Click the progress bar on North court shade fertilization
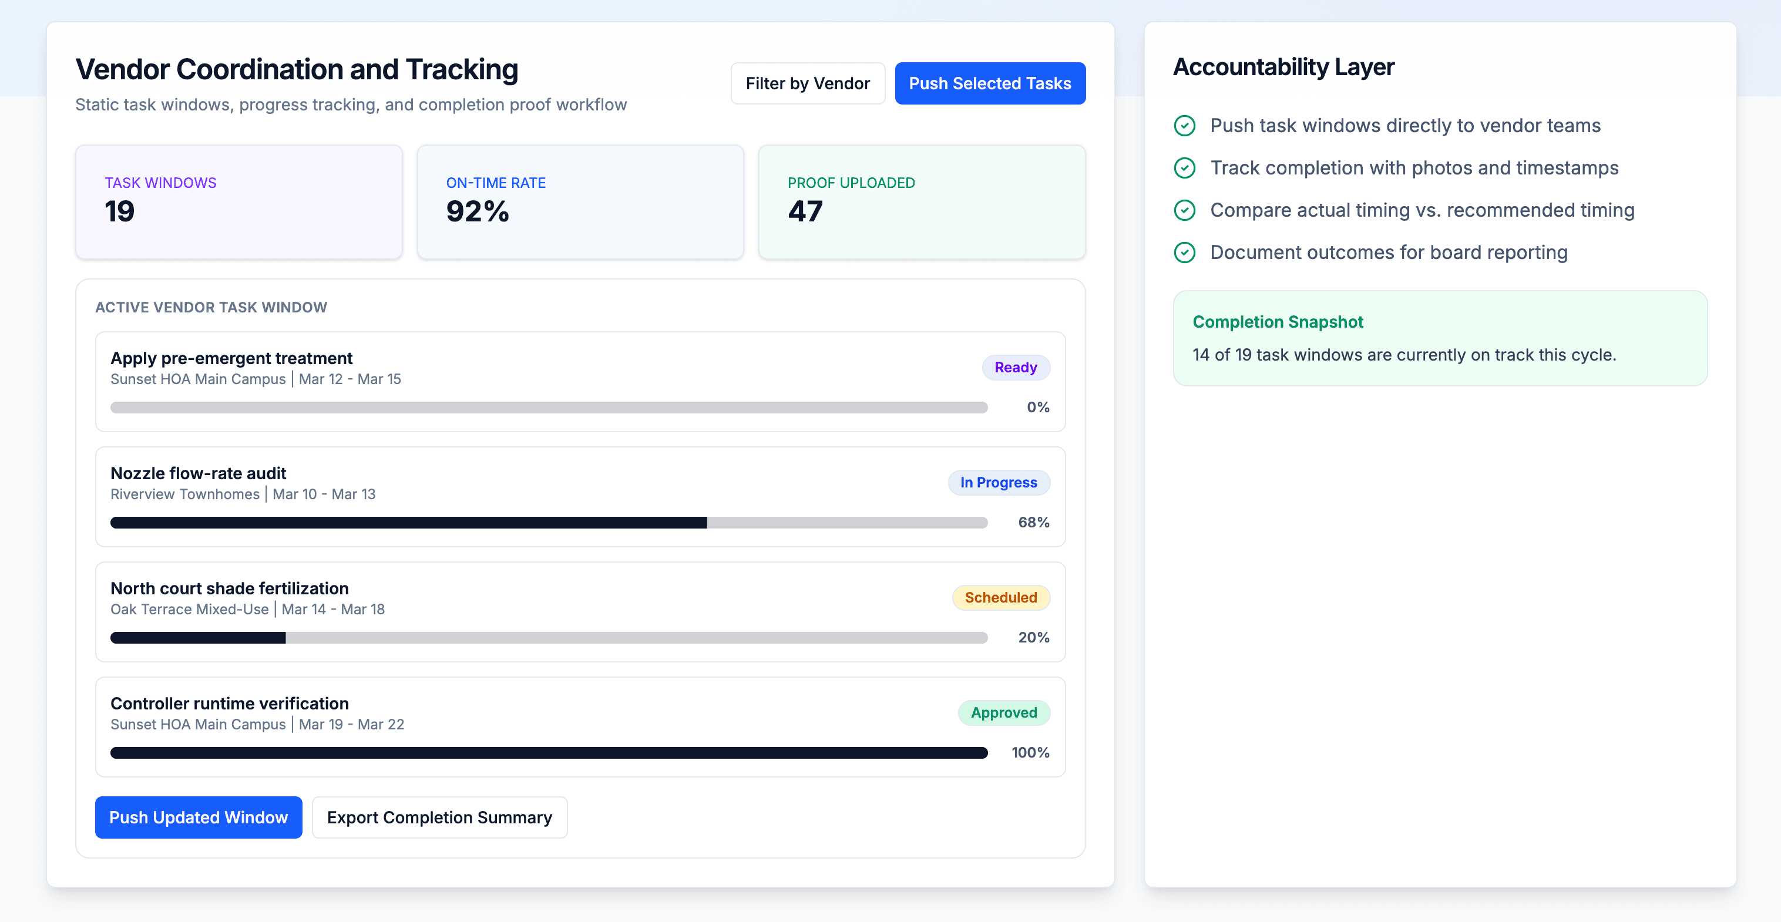The width and height of the screenshot is (1781, 922). (x=548, y=637)
